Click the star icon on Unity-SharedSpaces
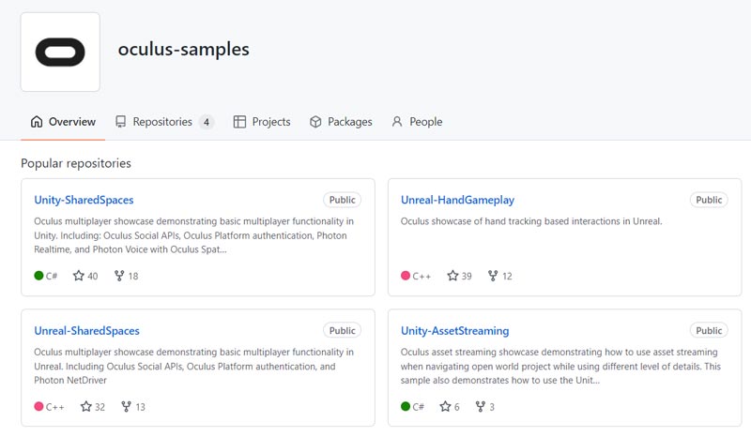The image size is (751, 437). [79, 276]
